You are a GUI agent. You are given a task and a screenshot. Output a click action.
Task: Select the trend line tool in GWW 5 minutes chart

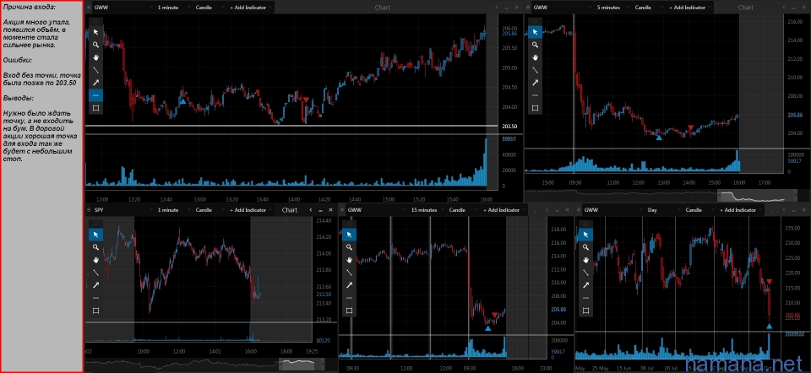tap(536, 70)
